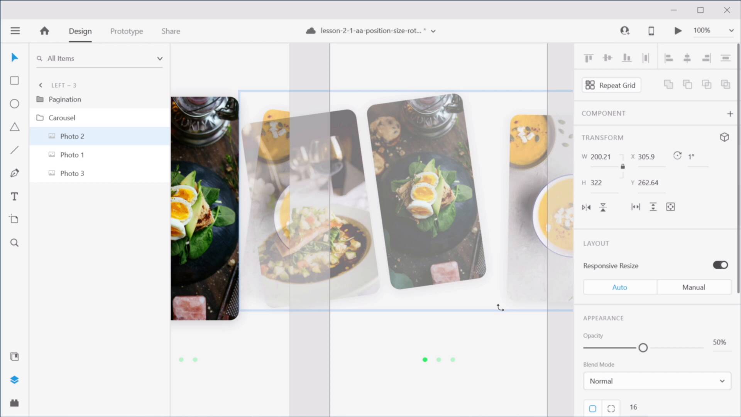The height and width of the screenshot is (417, 741).
Task: Select the Pagination group layer
Action: coord(100,99)
